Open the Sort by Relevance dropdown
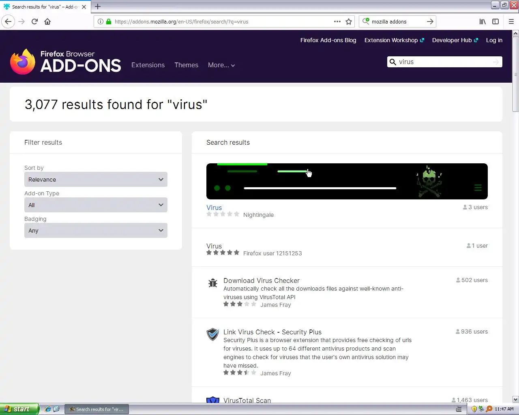Image resolution: width=519 pixels, height=415 pixels. [96, 180]
